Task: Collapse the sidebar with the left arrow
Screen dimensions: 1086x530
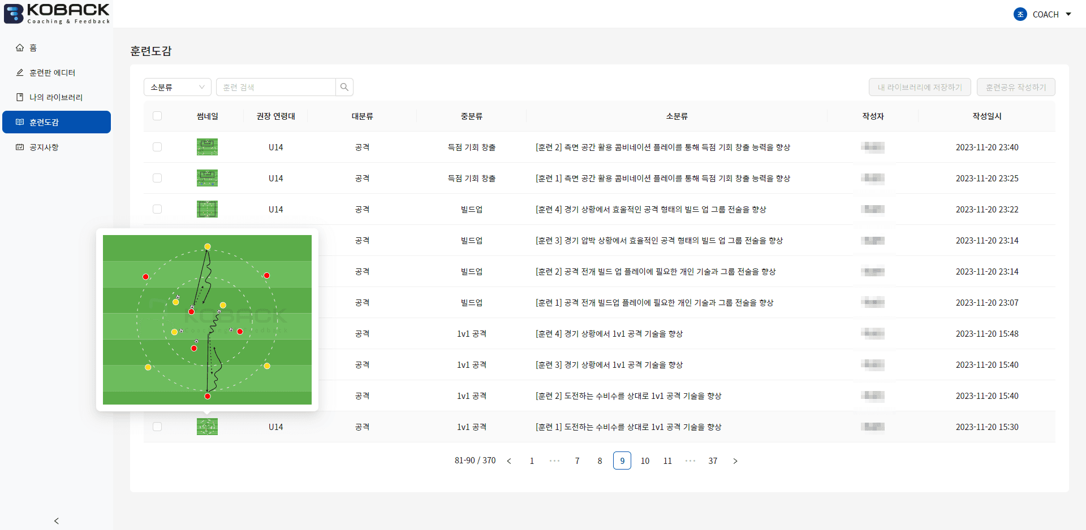Action: [x=56, y=520]
